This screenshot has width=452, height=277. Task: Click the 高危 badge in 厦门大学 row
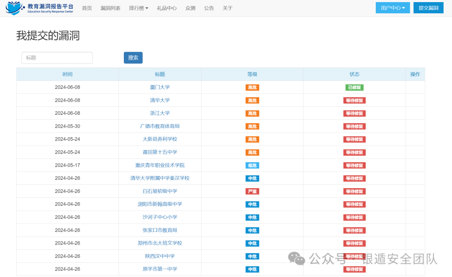[252, 87]
